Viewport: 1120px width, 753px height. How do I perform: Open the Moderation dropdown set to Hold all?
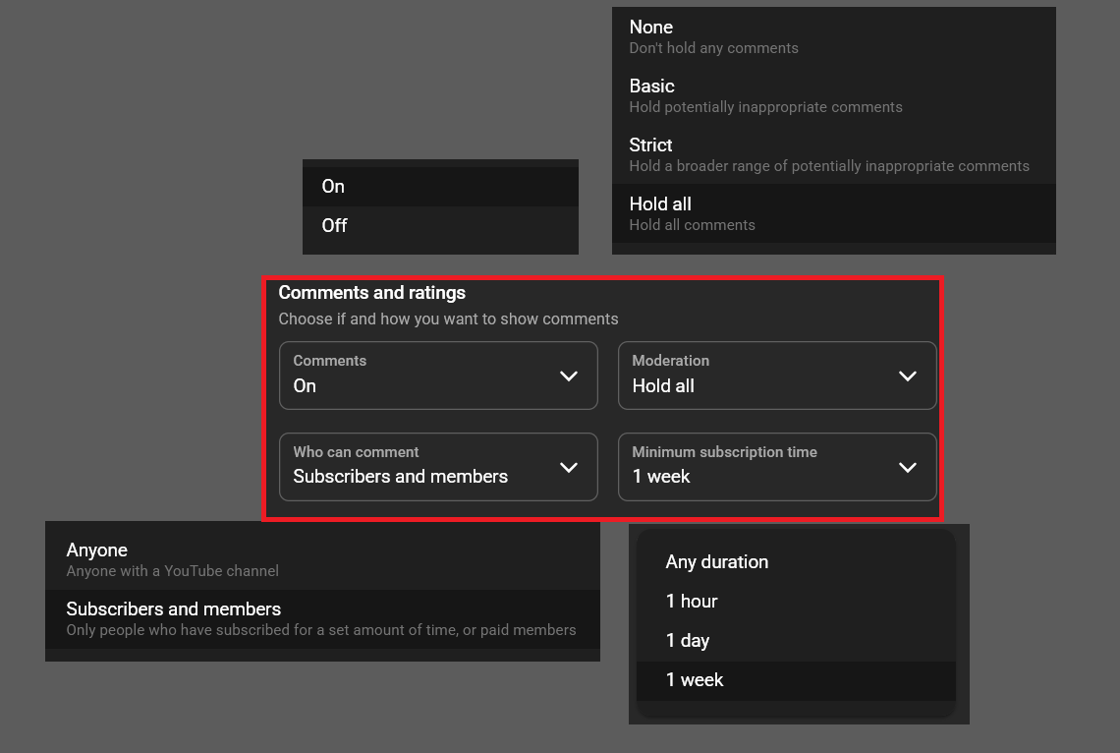point(777,376)
